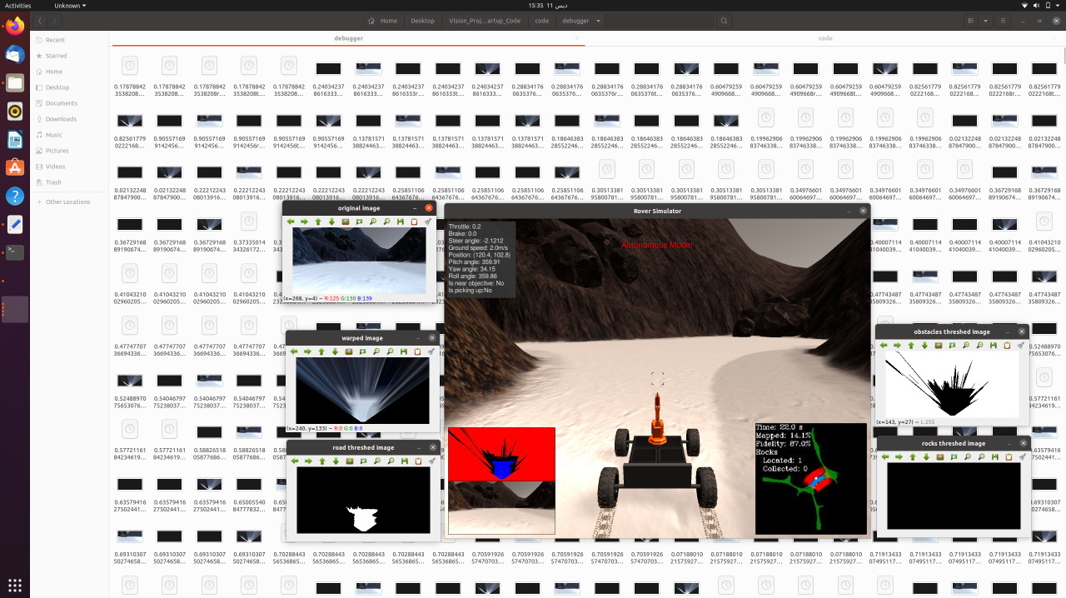Image resolution: width=1066 pixels, height=598 pixels.
Task: Pan up in the obstacles threshed image toolbar
Action: click(x=911, y=344)
